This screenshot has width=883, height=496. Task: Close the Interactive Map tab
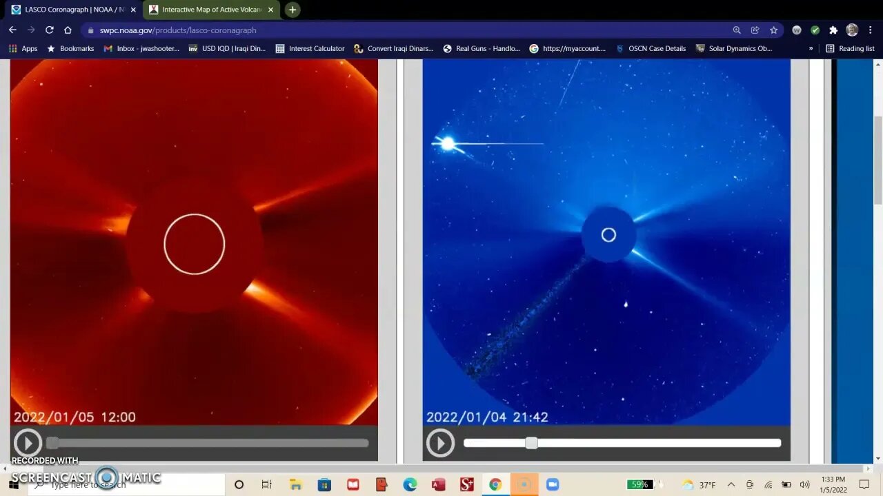pos(270,10)
